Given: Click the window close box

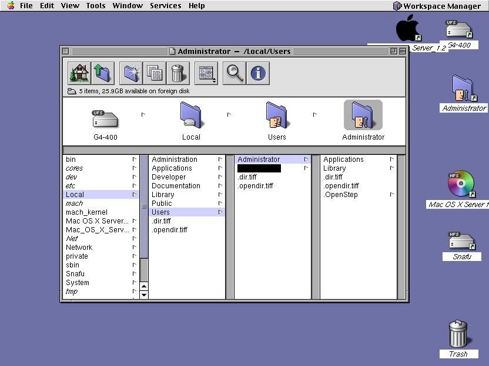Looking at the screenshot, I should [65, 51].
